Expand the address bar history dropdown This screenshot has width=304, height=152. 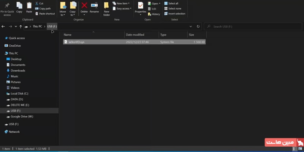(191, 27)
